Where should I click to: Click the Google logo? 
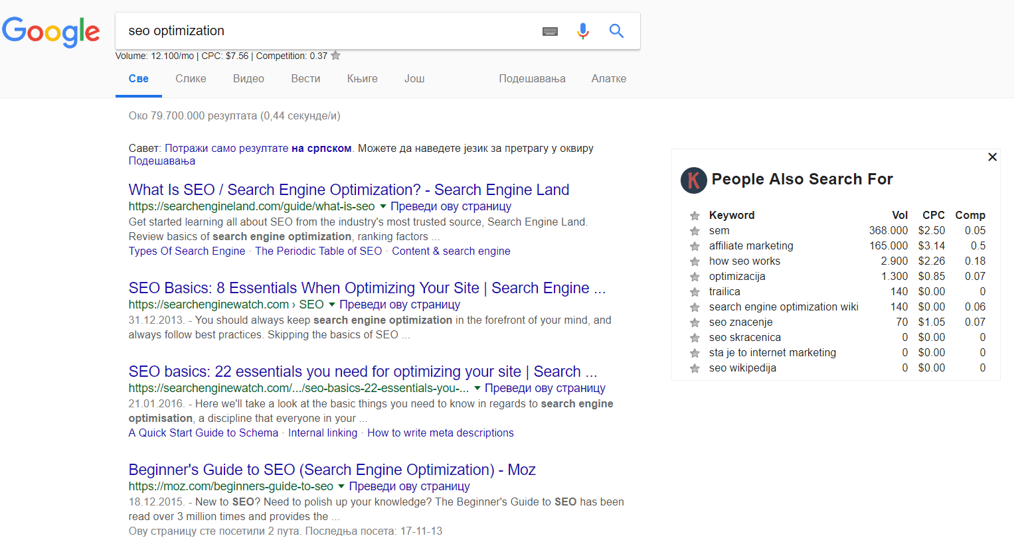[51, 32]
